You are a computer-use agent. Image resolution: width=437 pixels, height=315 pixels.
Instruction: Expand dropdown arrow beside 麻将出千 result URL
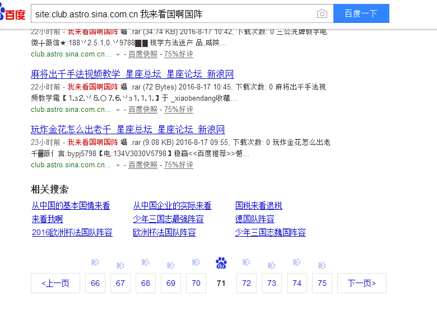point(118,110)
